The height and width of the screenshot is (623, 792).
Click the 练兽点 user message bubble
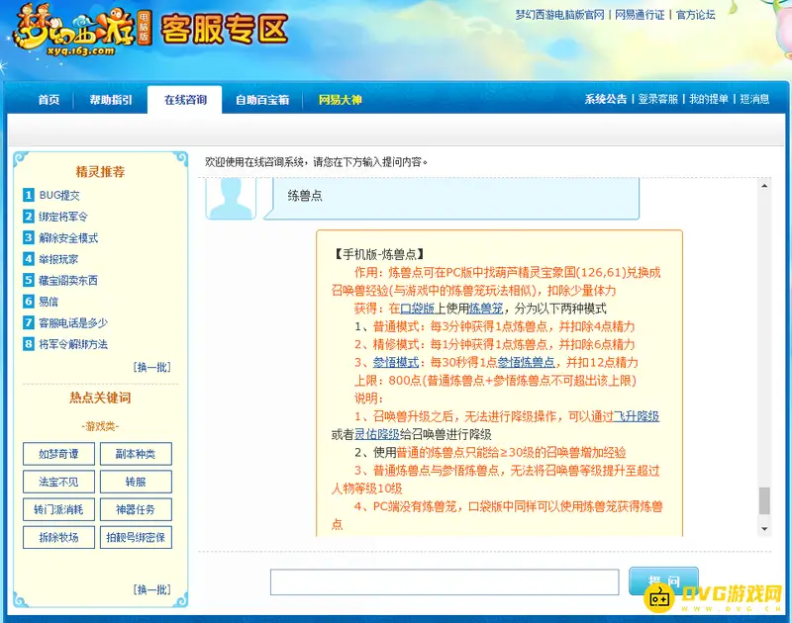tap(451, 198)
